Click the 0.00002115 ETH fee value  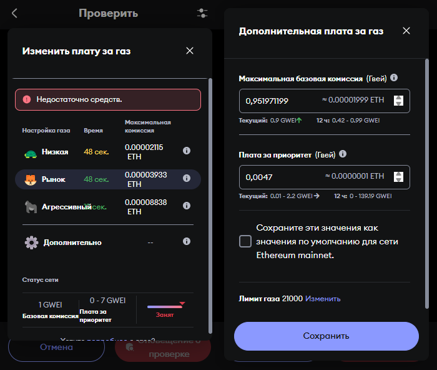pyautogui.click(x=144, y=152)
